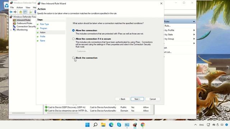Viewport: 230px width, 129px height.
Task: Open the Control Panel taskbar icon
Action: (x=127, y=125)
